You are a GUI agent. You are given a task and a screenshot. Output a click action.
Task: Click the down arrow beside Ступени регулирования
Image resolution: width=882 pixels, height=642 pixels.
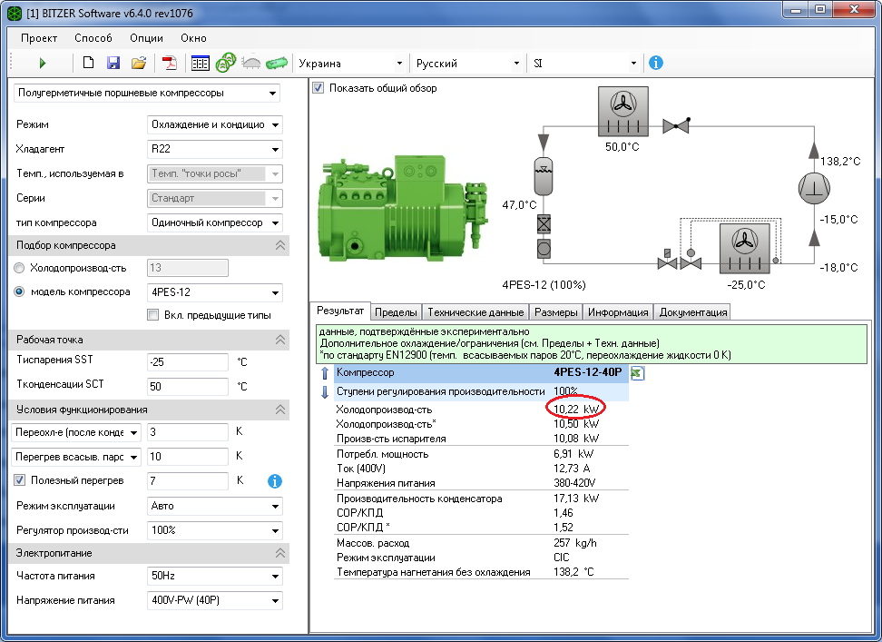325,392
